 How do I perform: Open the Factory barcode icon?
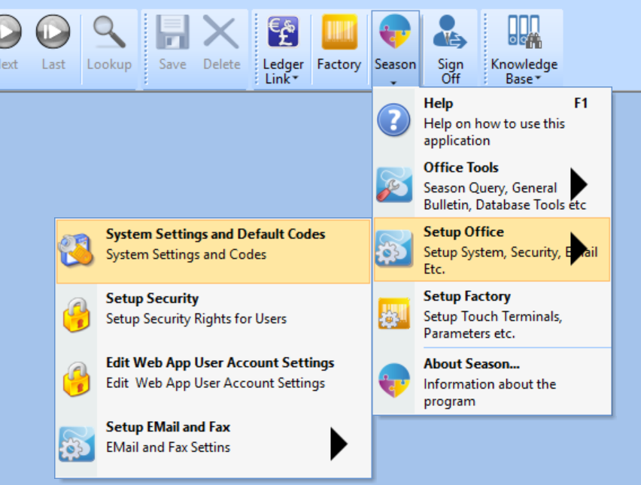tap(339, 32)
